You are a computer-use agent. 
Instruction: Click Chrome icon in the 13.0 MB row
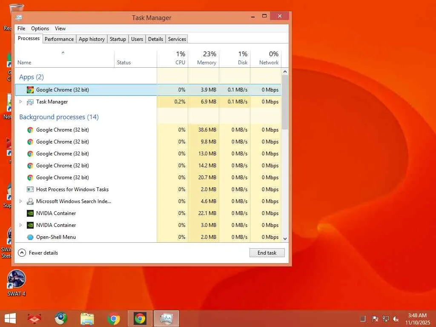pyautogui.click(x=30, y=154)
